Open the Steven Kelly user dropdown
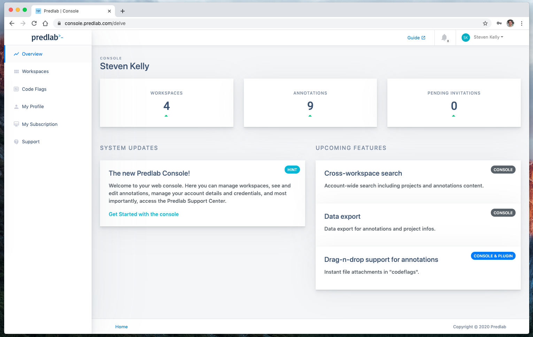Screen dimensions: 533x337 click(488, 37)
